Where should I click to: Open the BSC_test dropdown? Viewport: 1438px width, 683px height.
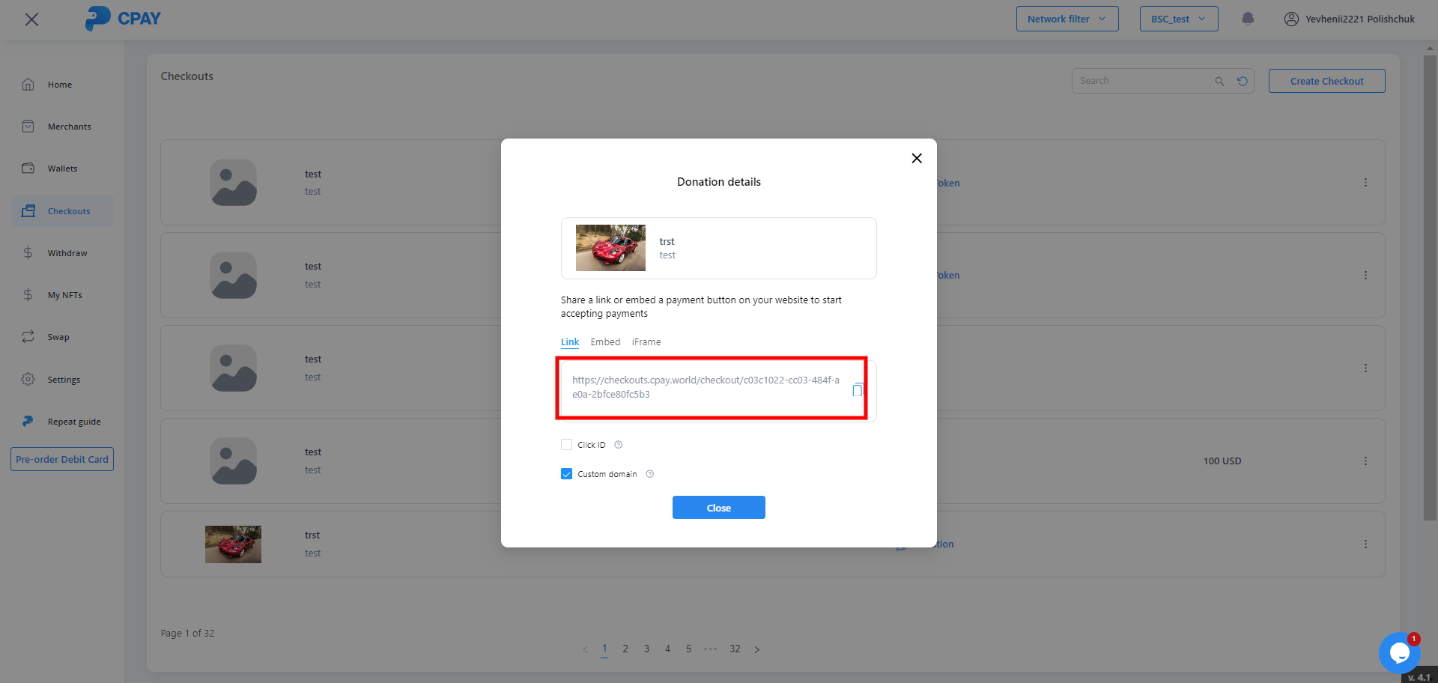(x=1178, y=19)
